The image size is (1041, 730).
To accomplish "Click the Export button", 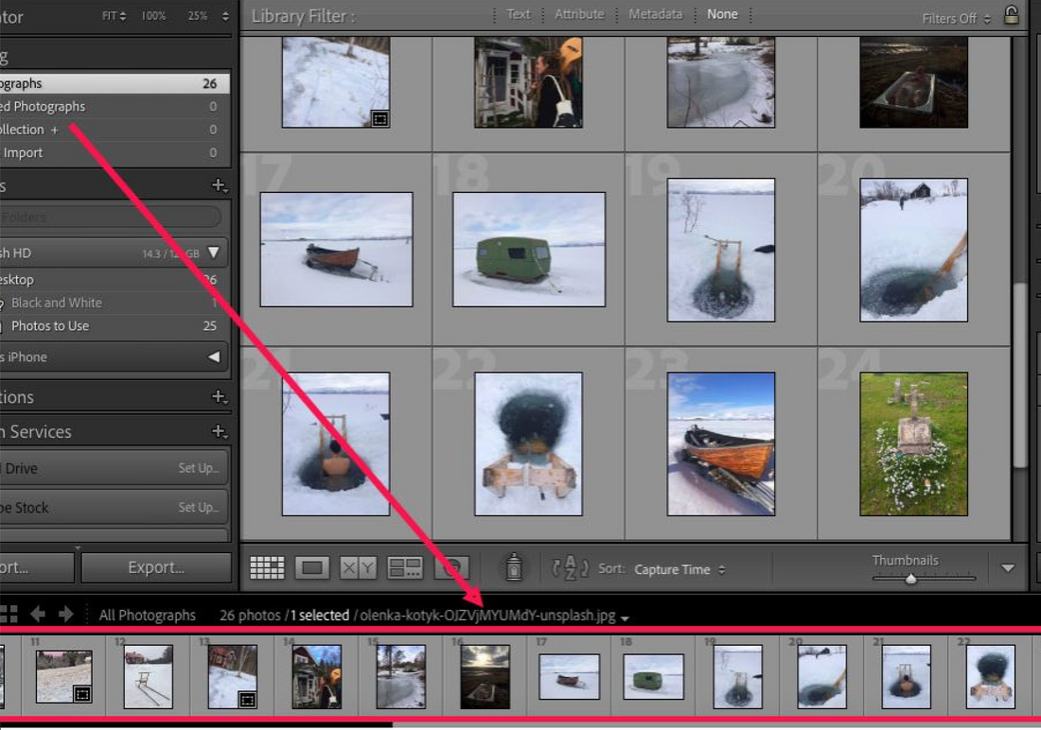I will tap(156, 567).
